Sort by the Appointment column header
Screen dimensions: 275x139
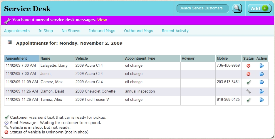point(22,58)
